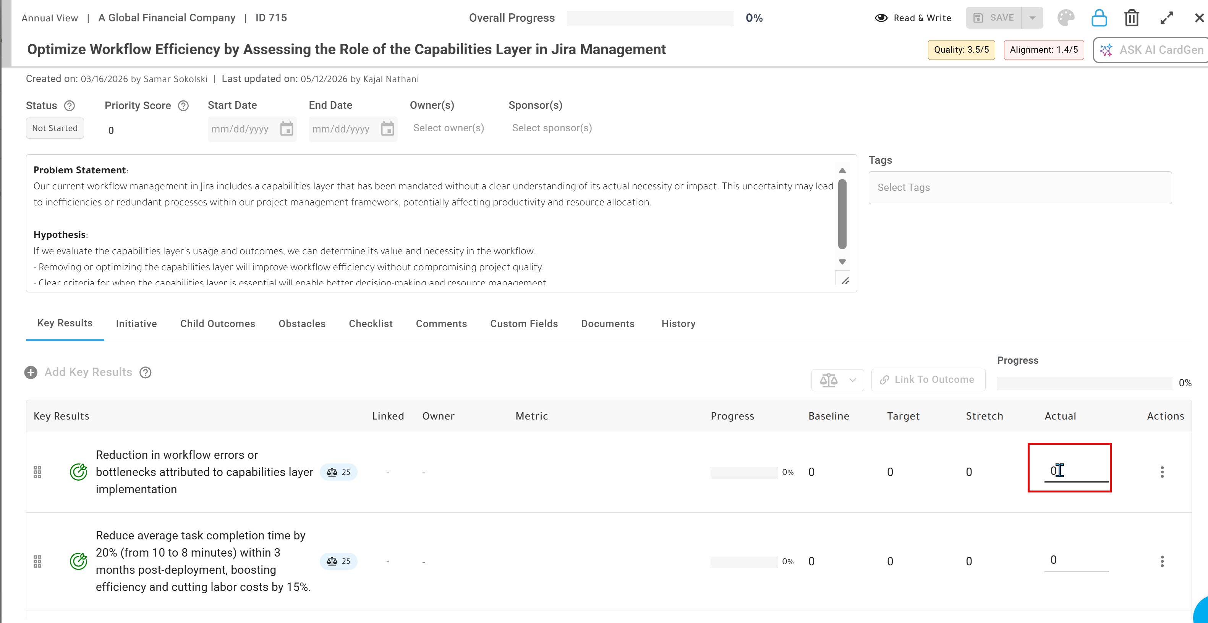Click the target icon of workflow errors key result
The height and width of the screenshot is (623, 1208).
click(78, 472)
